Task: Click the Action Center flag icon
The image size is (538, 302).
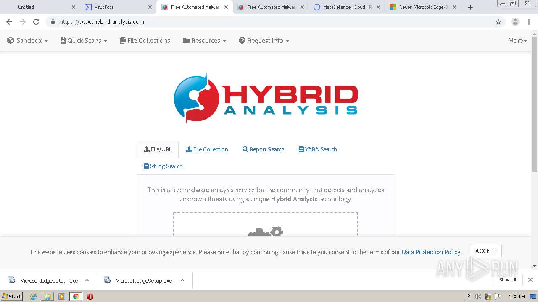Action: [x=497, y=297]
